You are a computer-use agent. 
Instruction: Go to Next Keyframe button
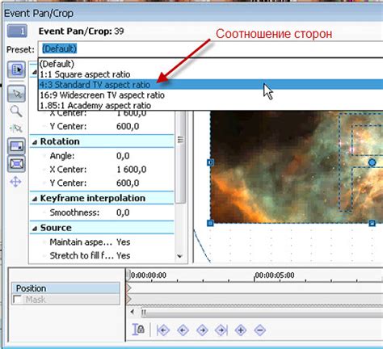(202, 330)
